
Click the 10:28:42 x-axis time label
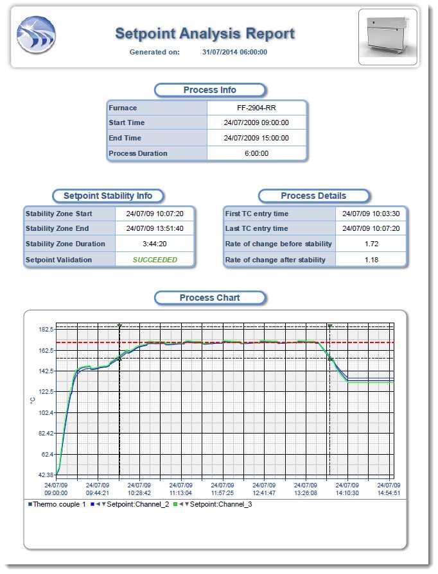point(139,493)
